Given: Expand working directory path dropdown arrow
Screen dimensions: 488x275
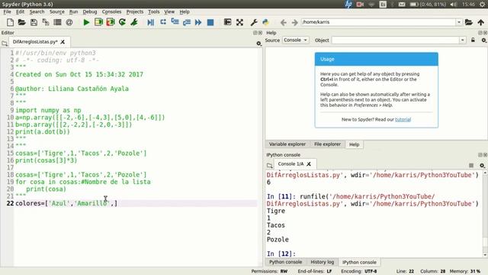Looking at the screenshot, I should pos(459,22).
